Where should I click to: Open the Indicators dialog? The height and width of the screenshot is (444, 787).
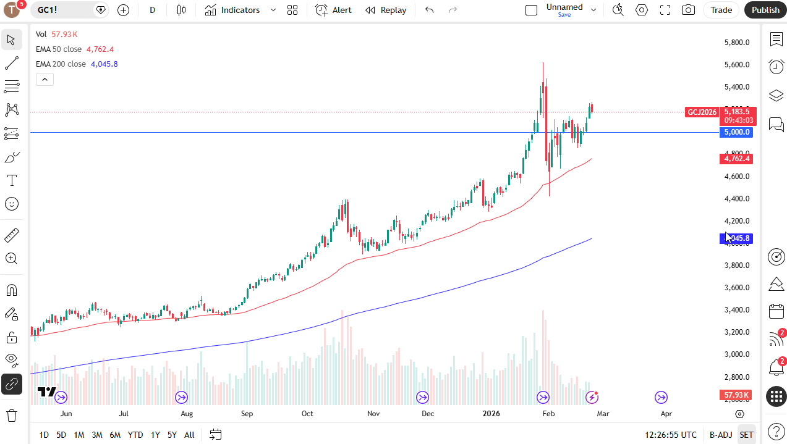[x=232, y=10]
